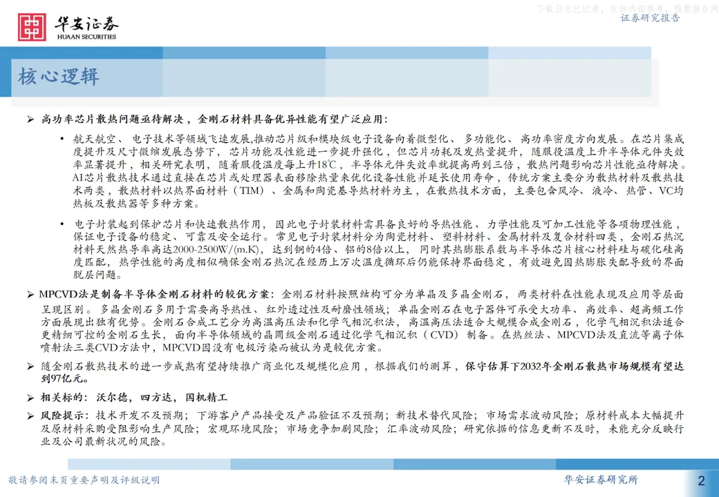
Task: Click the arrow bullet before 高功率芯片散热问题
Action: (x=30, y=119)
